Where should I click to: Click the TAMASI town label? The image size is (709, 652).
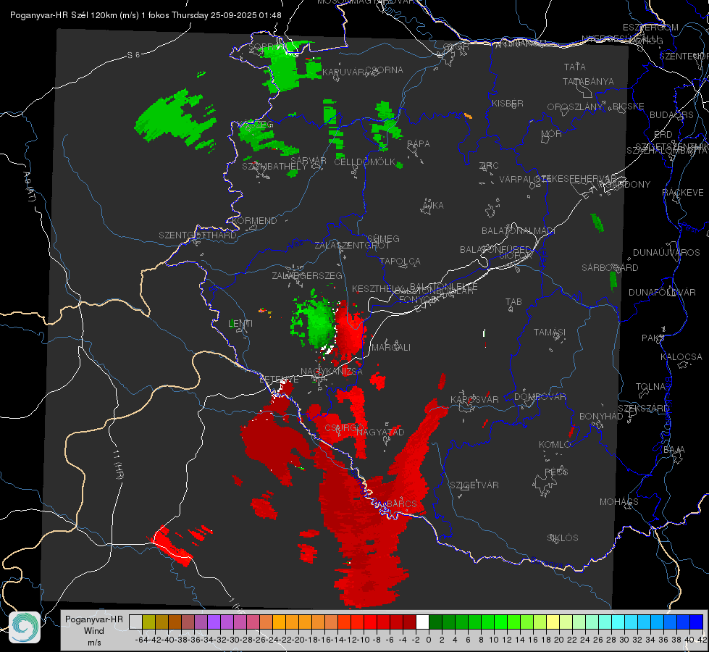550,332
